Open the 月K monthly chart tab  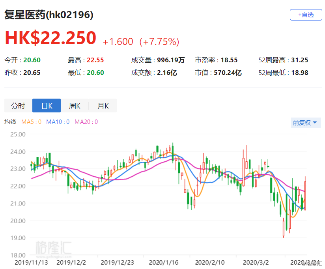tap(103, 106)
